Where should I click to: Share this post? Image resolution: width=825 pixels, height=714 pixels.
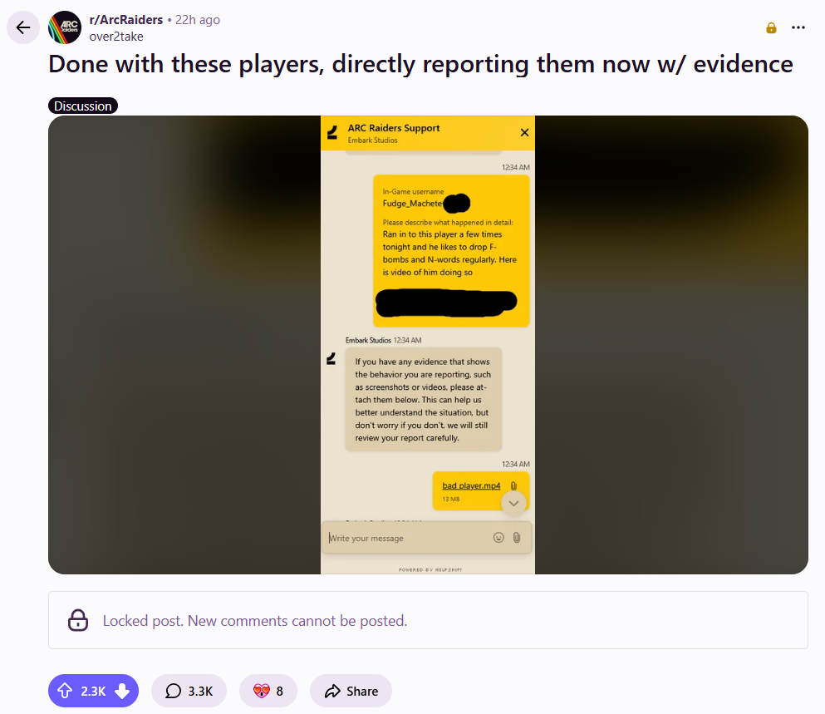coord(351,690)
